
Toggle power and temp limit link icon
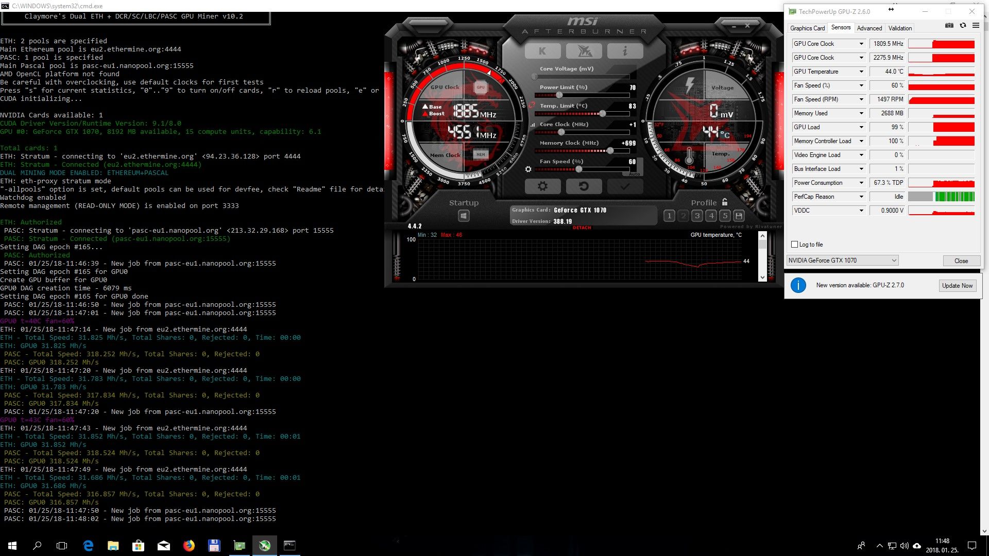click(532, 105)
